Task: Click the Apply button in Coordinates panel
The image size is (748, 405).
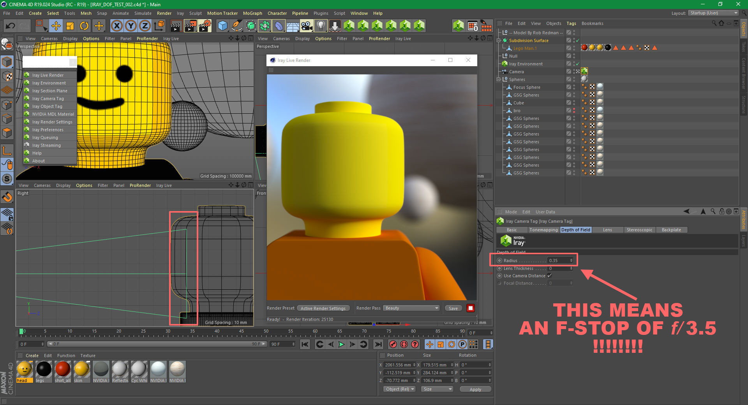Action: click(x=475, y=389)
